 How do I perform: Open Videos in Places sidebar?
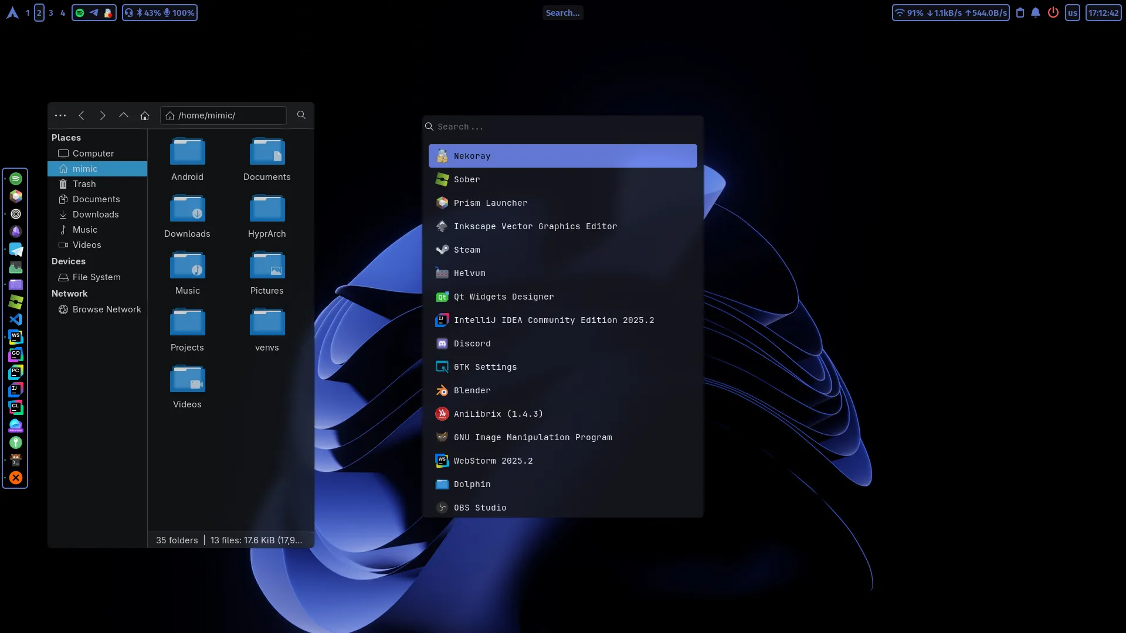pyautogui.click(x=97, y=245)
